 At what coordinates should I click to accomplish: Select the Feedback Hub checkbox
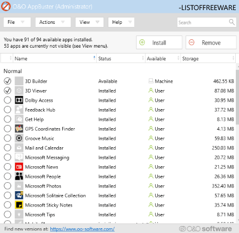[7, 110]
